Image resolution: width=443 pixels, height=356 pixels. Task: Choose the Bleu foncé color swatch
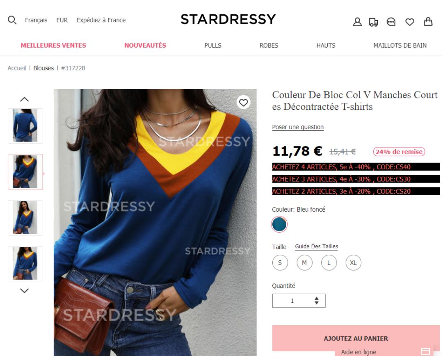279,224
